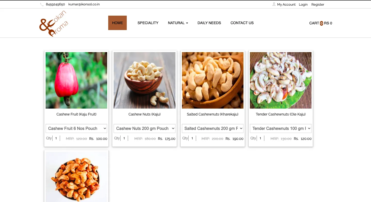Open the Cashew Nuts 200 gm Pouch dropdown
This screenshot has height=202, width=371.
(x=145, y=128)
